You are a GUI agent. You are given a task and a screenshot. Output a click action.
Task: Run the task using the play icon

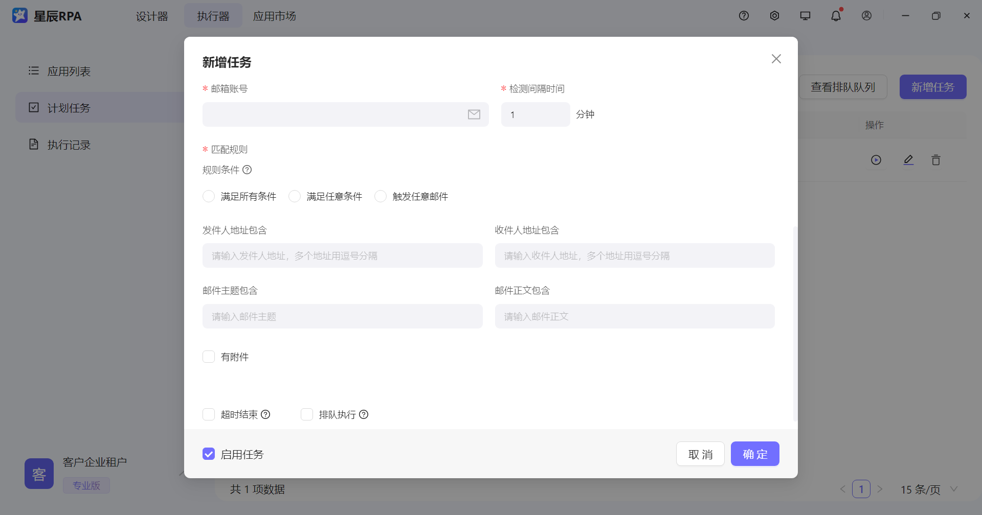(877, 160)
